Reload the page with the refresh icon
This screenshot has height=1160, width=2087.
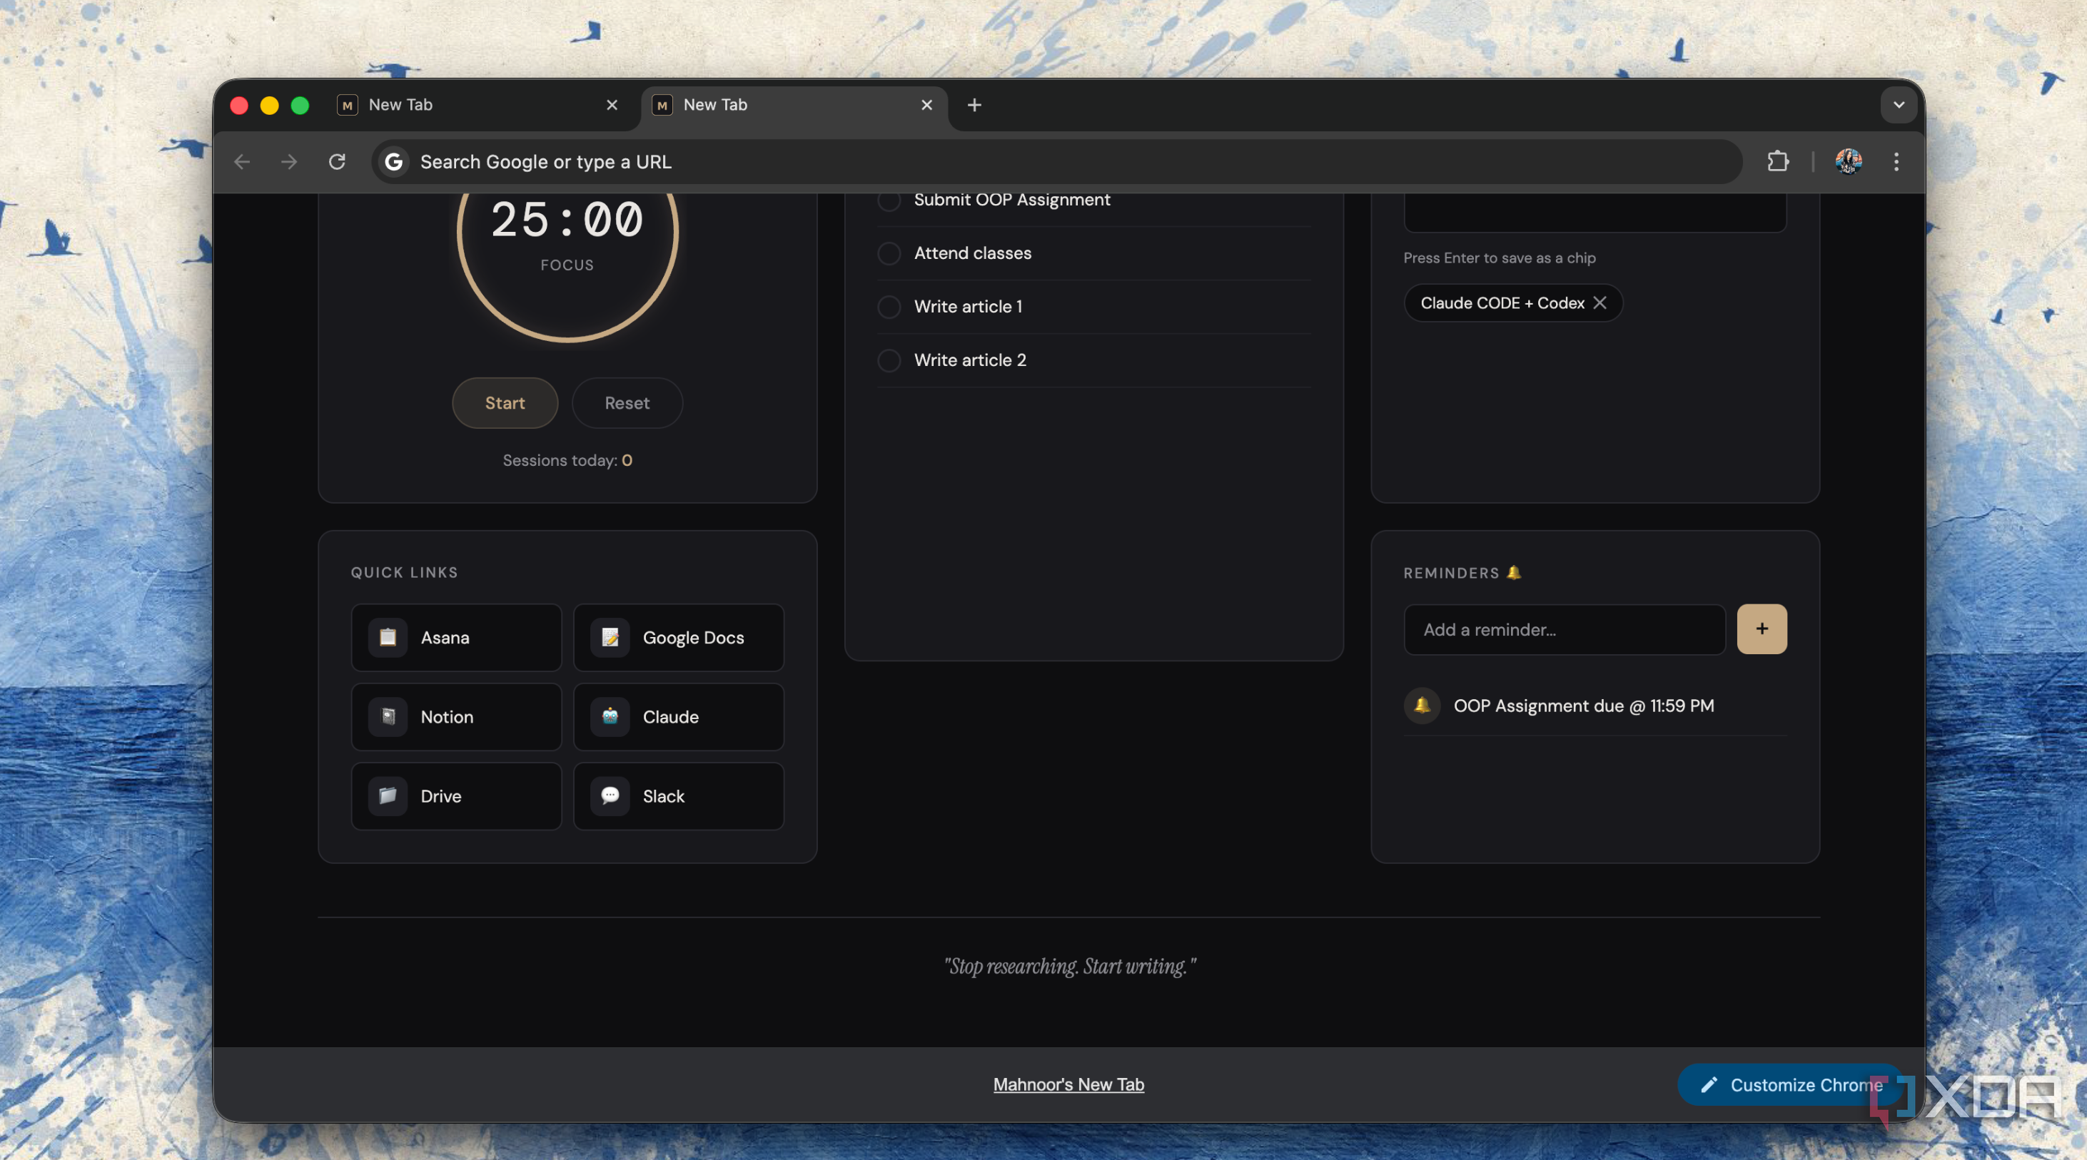point(337,161)
